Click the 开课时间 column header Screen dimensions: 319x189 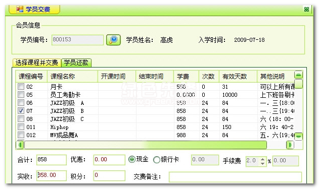117,76
